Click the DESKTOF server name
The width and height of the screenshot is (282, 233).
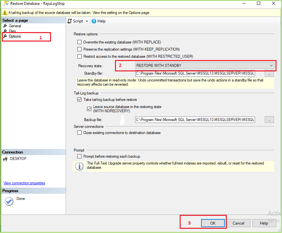pyautogui.click(x=18, y=159)
